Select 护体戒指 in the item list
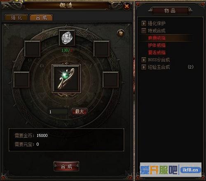 pos(157,45)
